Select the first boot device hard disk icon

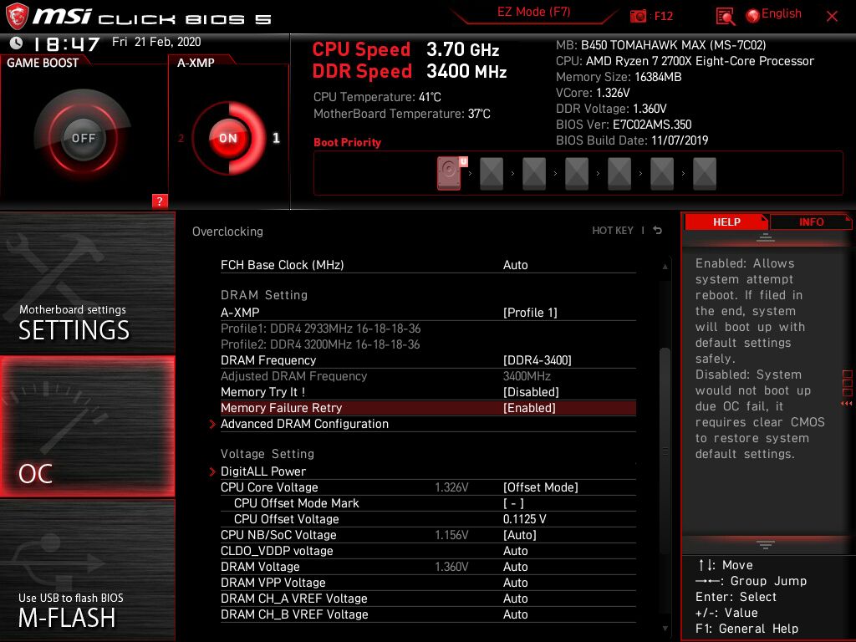[x=449, y=173]
